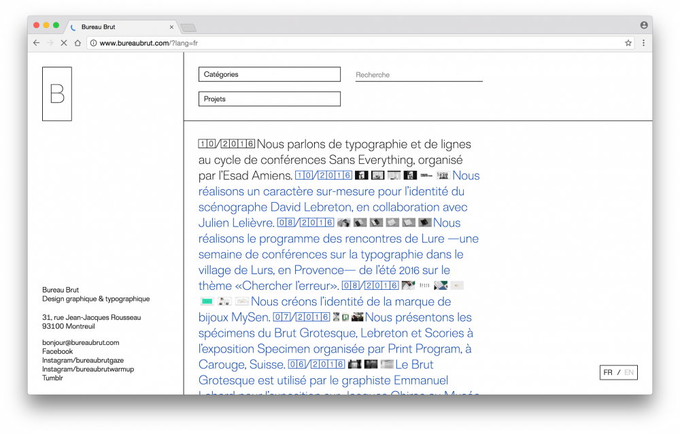Open the Tumblr link
This screenshot has height=434, width=680.
coord(52,378)
